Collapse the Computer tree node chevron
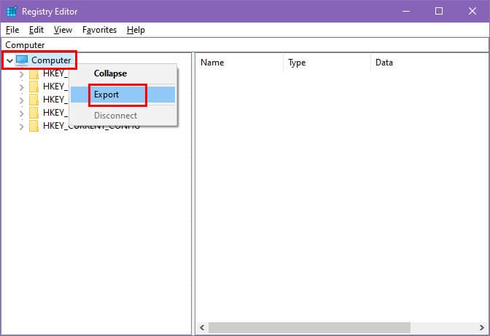This screenshot has height=336, width=490. coord(9,60)
